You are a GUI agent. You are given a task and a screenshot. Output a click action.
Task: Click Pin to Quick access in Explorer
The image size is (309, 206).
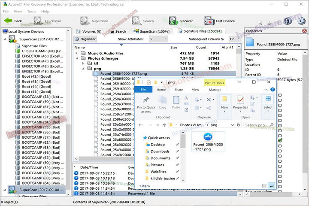pyautogui.click(x=146, y=105)
